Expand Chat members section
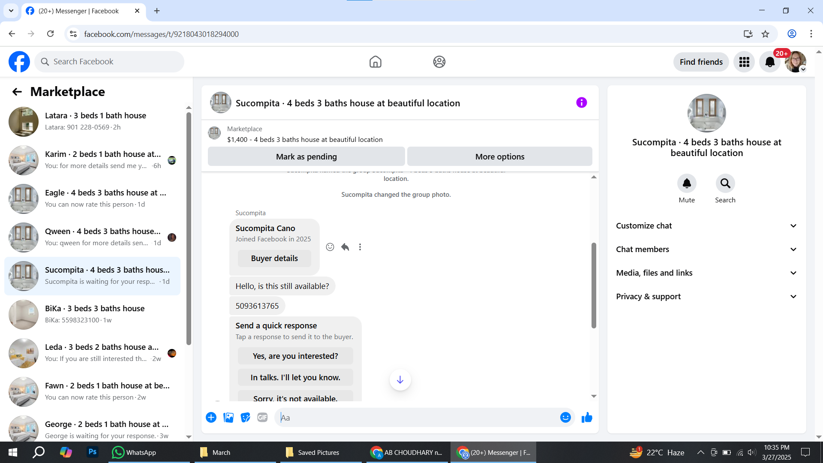Screen dimensions: 823x463 coord(707,250)
